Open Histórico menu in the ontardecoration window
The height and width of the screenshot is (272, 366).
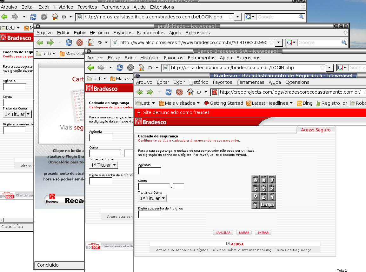tap(150, 58)
